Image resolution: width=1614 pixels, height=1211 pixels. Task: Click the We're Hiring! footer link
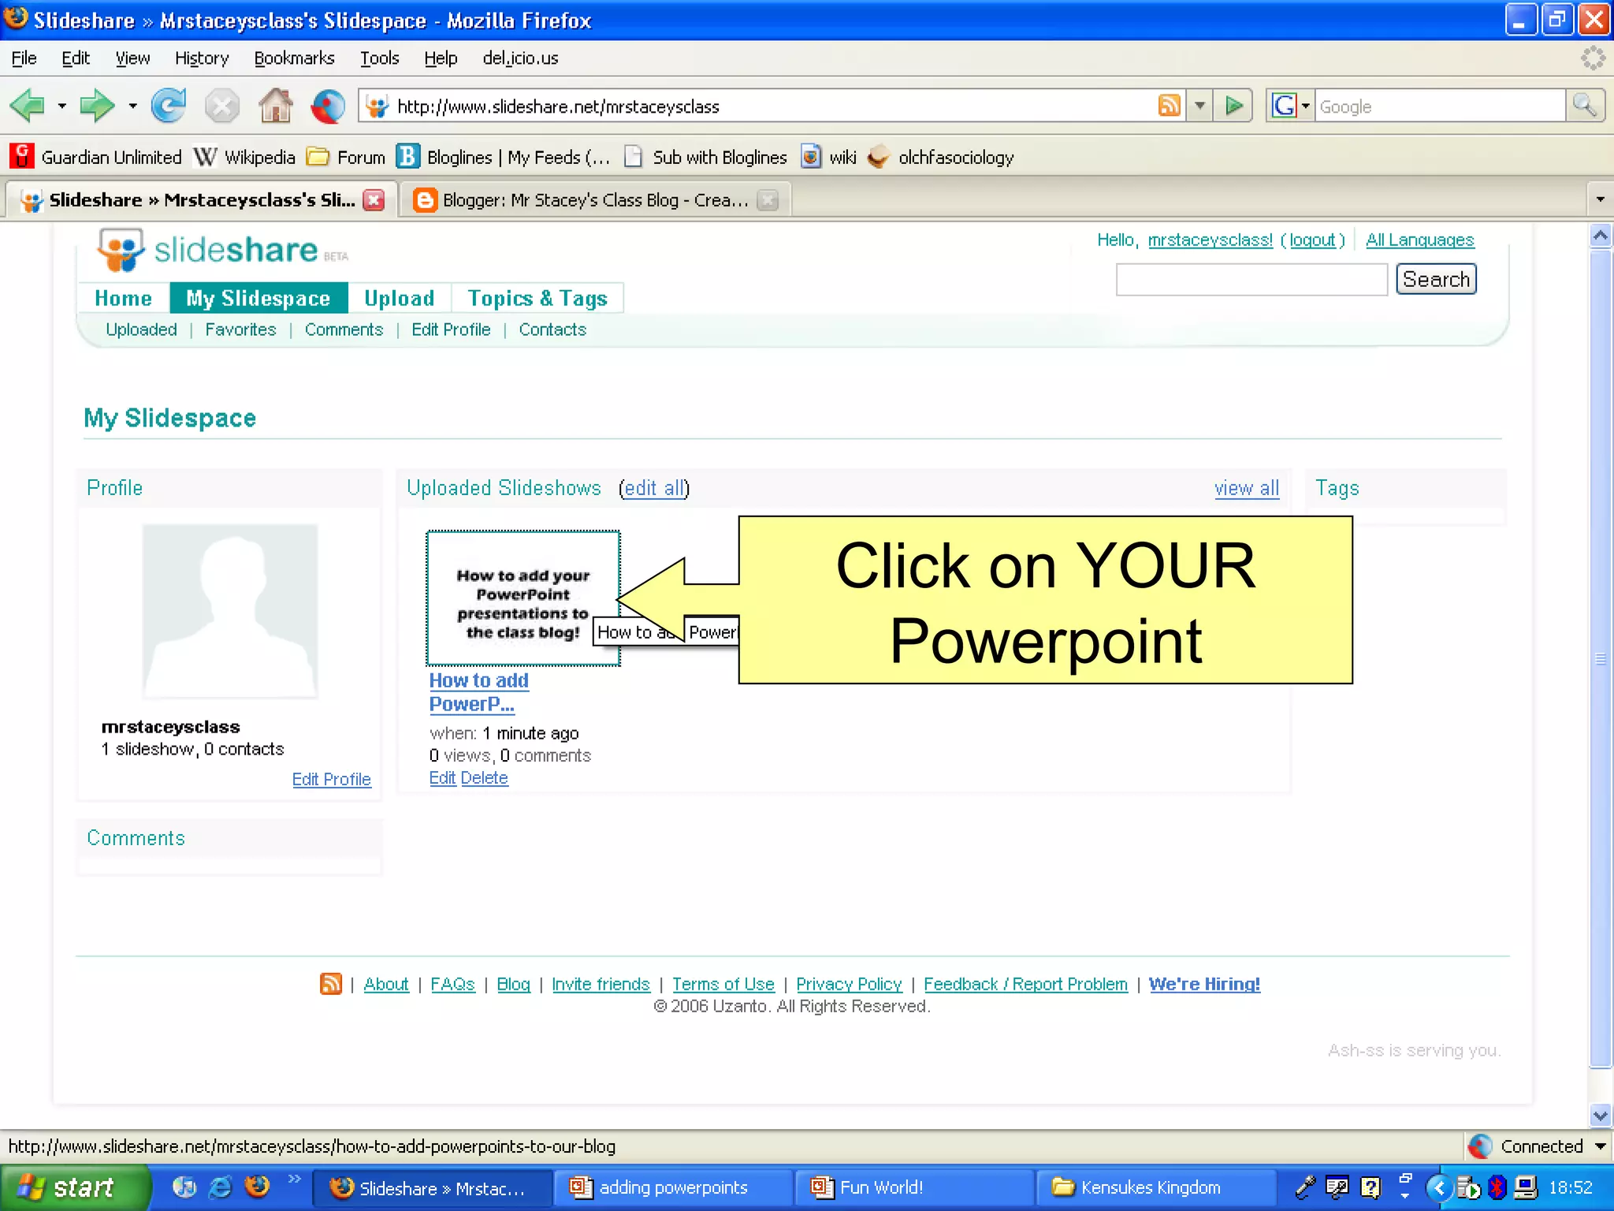pyautogui.click(x=1204, y=984)
